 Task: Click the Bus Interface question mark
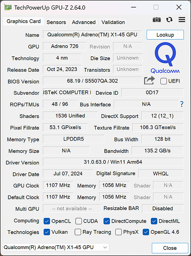(182, 104)
